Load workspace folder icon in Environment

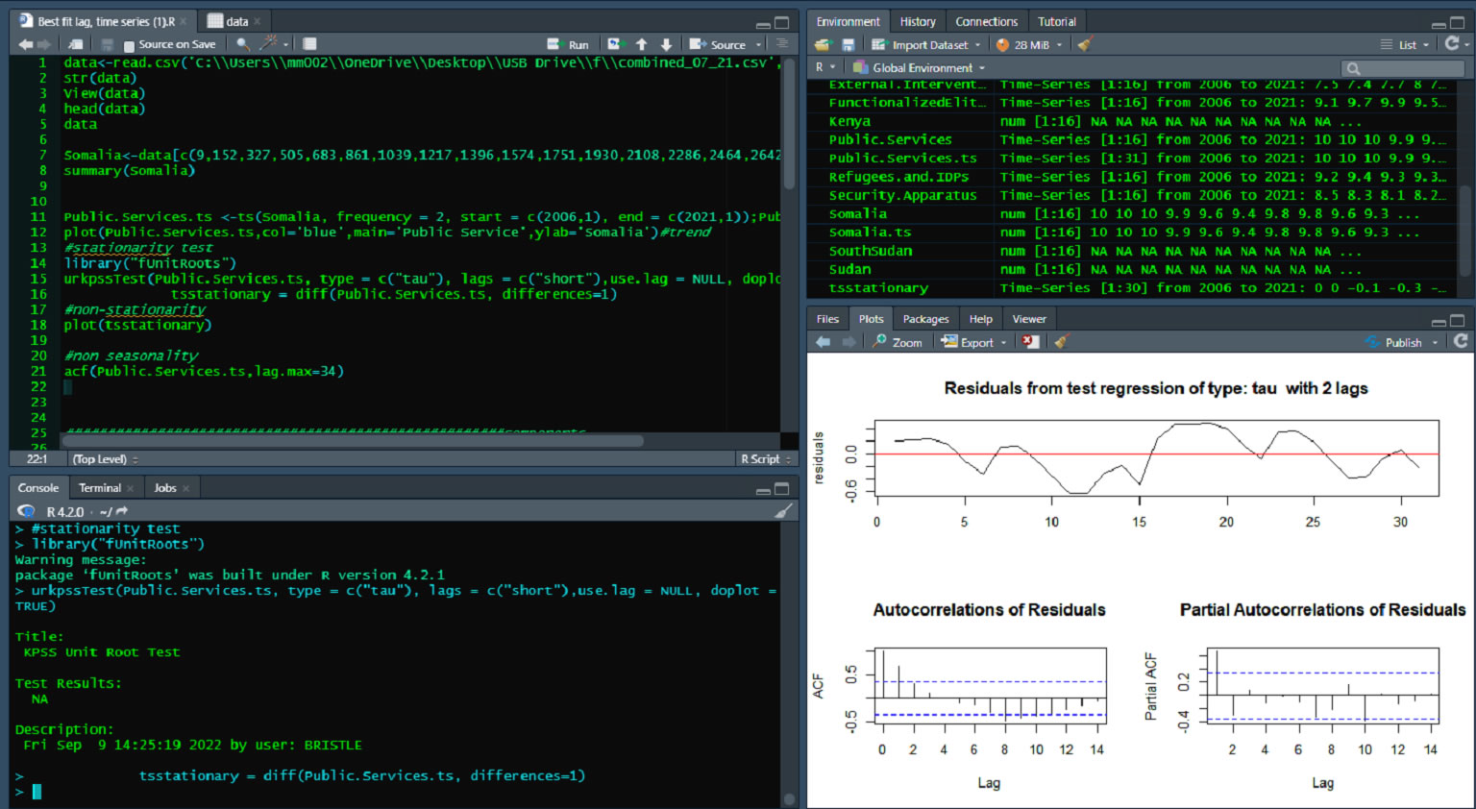pyautogui.click(x=822, y=44)
